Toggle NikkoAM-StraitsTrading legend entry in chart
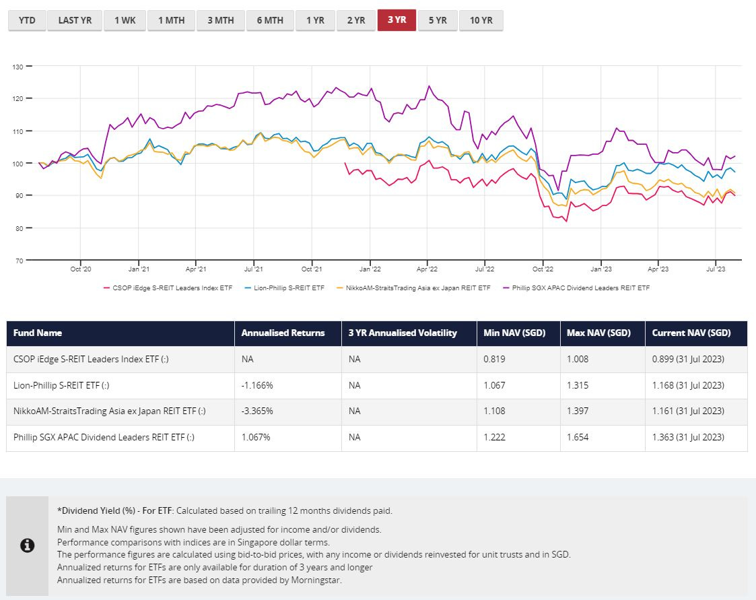Viewport: 756px width, 600px height. 413,288
